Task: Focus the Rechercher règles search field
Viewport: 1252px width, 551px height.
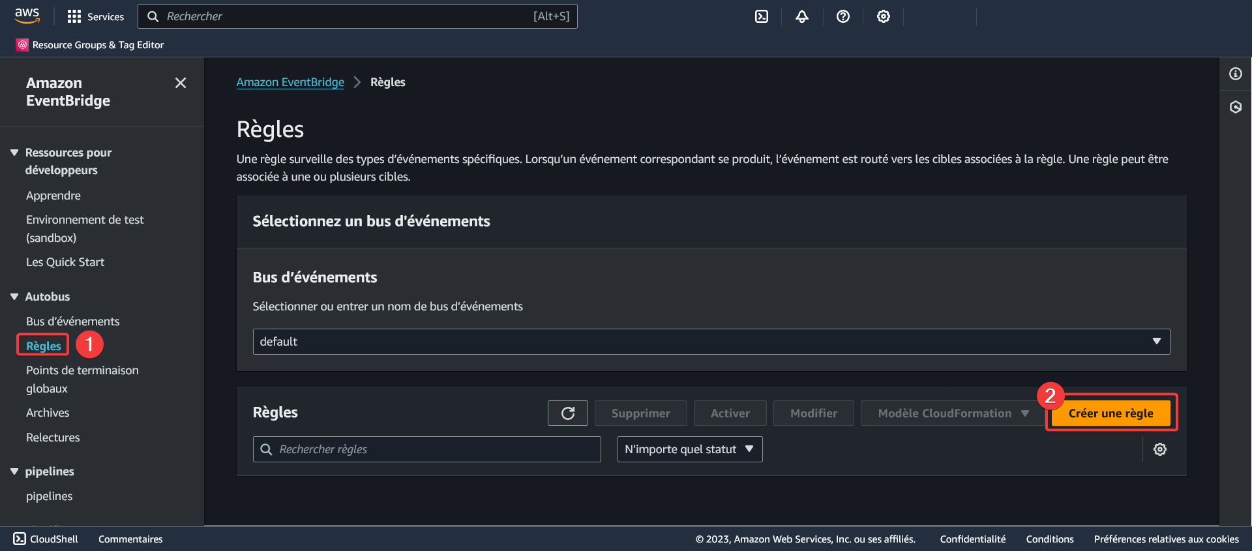Action: 427,449
